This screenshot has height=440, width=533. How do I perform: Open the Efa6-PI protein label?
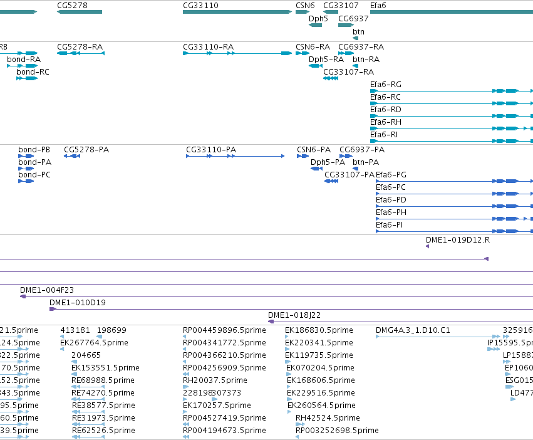pyautogui.click(x=389, y=225)
